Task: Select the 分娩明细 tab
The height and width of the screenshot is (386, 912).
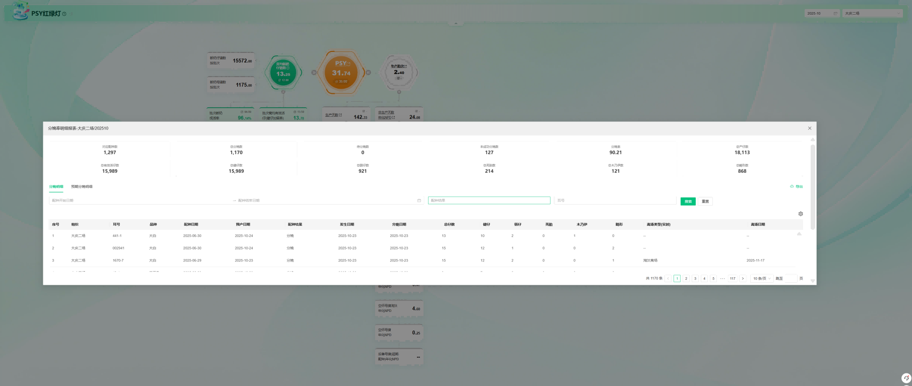Action: pos(56,186)
